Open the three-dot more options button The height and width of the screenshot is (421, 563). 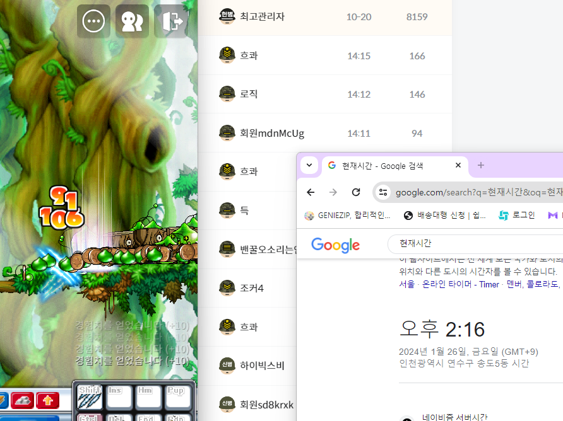[93, 21]
